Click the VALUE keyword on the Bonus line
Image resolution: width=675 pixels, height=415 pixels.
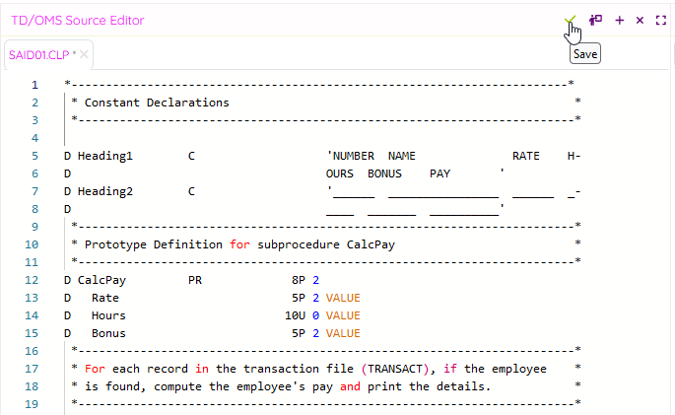343,333
